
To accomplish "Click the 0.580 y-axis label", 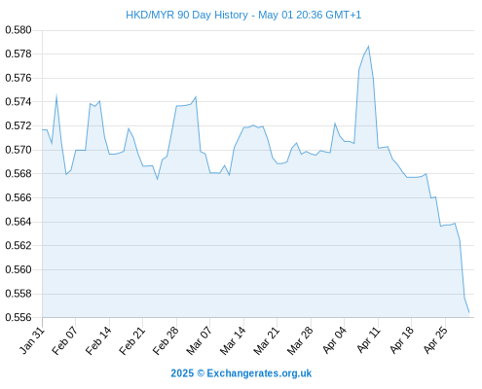I will 19,30.
